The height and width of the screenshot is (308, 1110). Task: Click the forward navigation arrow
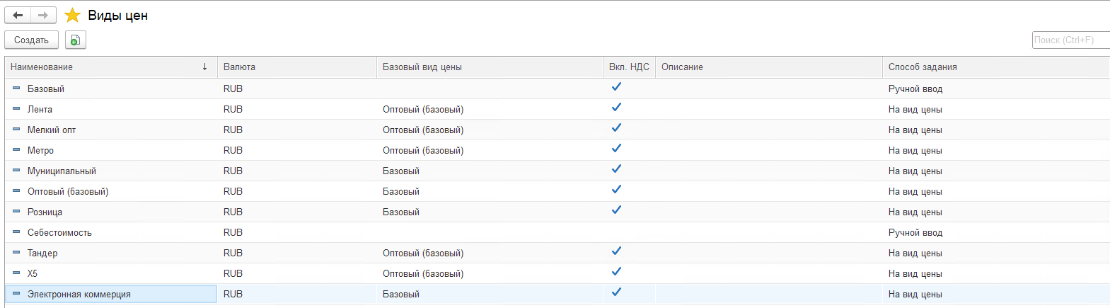pyautogui.click(x=43, y=16)
